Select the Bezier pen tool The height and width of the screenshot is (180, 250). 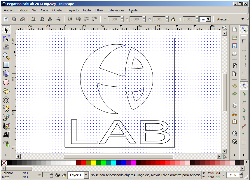[x=6, y=117]
